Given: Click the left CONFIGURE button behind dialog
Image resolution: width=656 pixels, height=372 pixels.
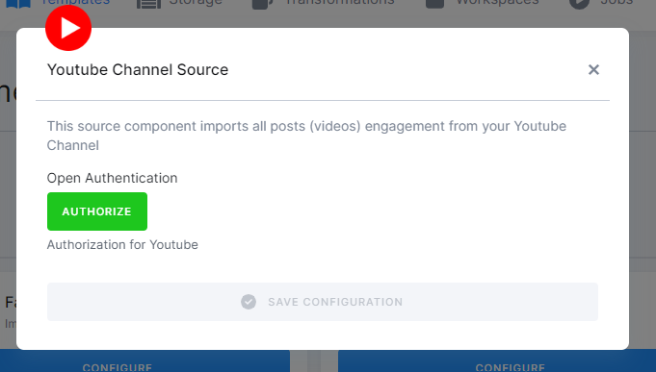Looking at the screenshot, I should click(x=144, y=361).
